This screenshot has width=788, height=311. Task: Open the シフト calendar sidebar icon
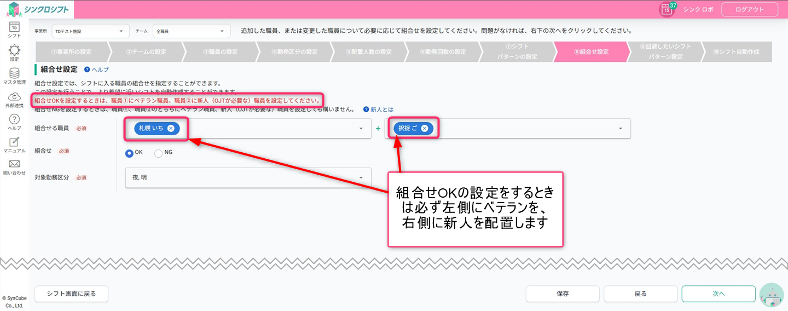(14, 28)
